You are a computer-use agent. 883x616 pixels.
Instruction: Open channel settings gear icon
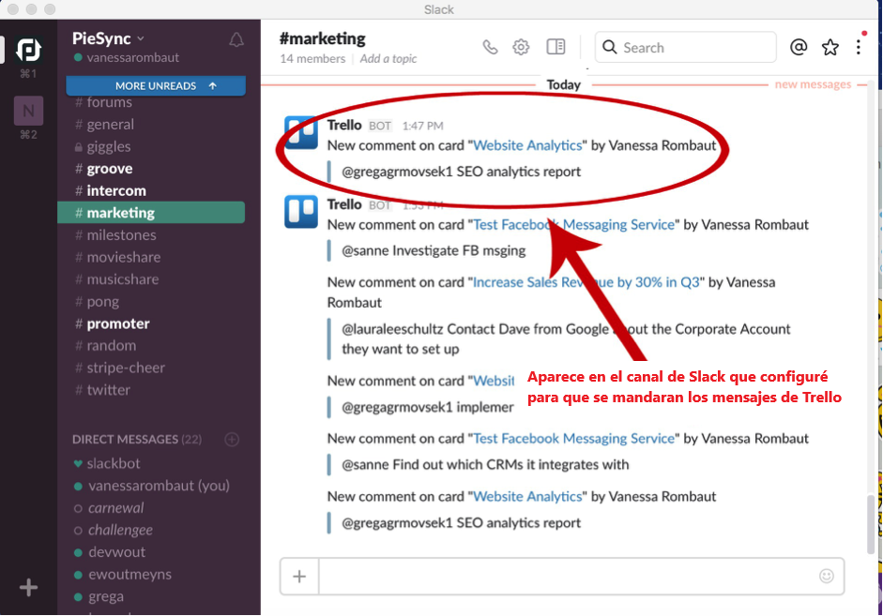(x=521, y=47)
